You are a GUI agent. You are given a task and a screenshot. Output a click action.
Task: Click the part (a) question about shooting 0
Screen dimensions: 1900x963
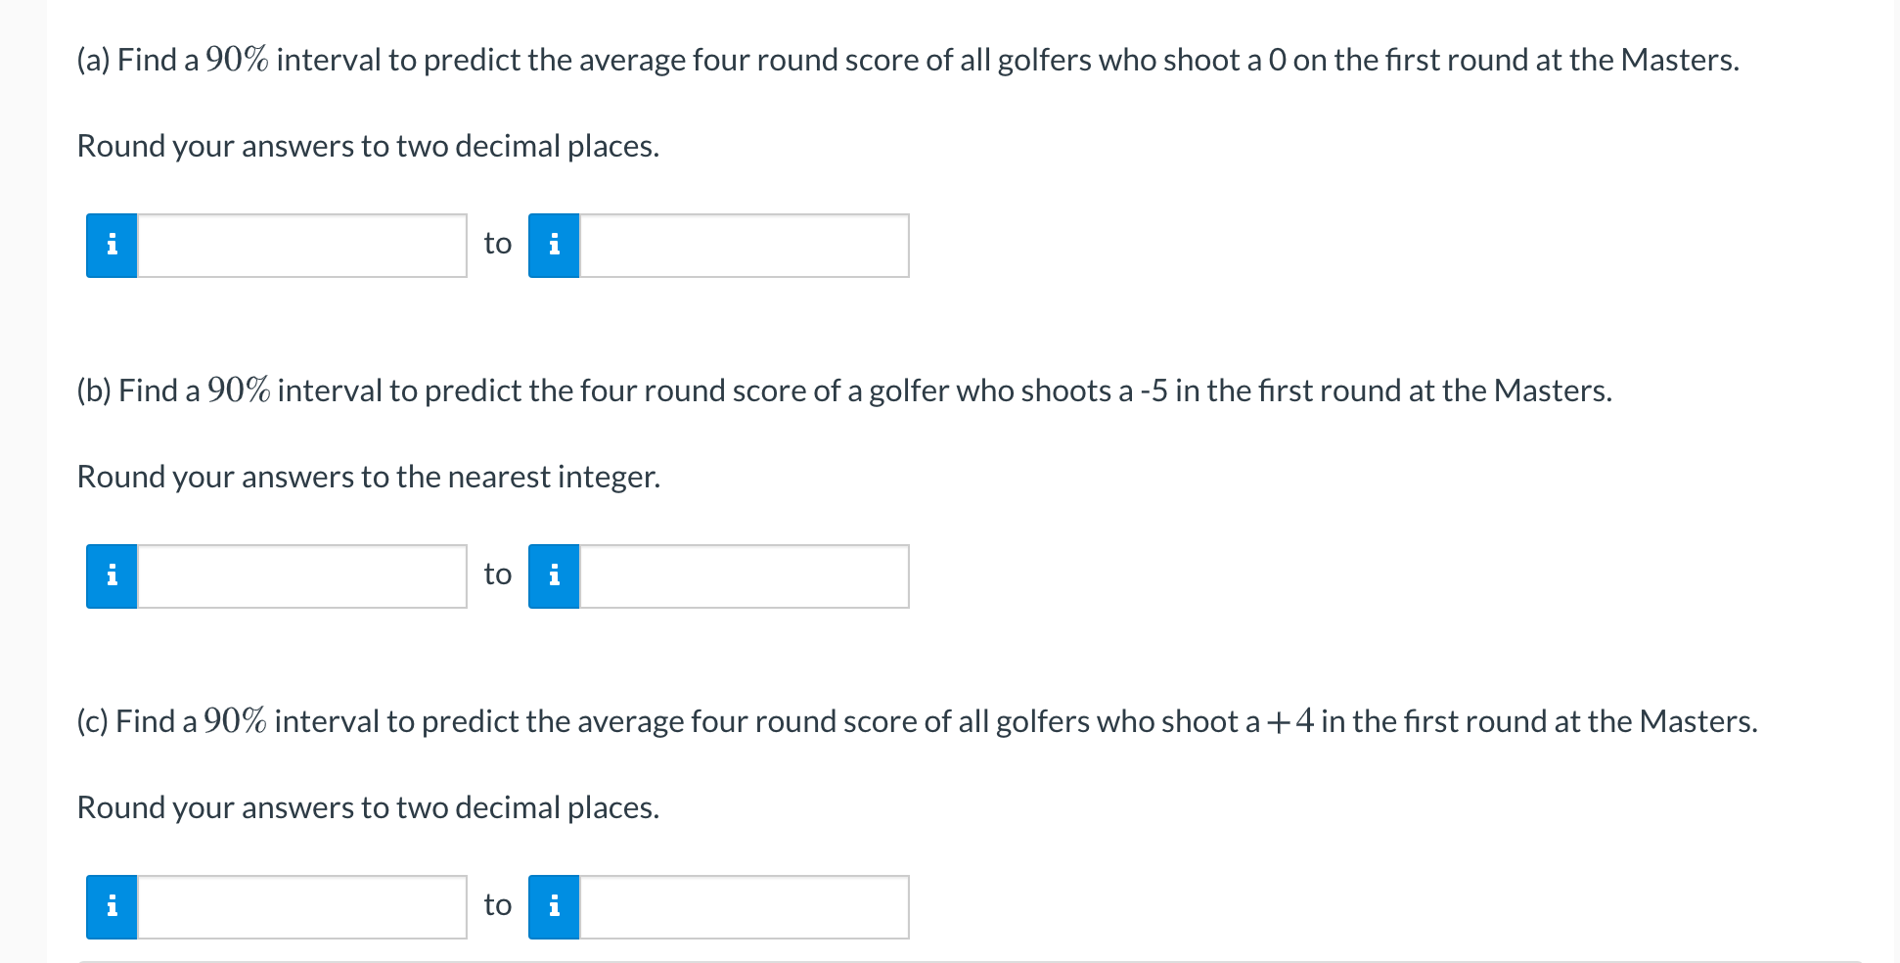(x=908, y=61)
